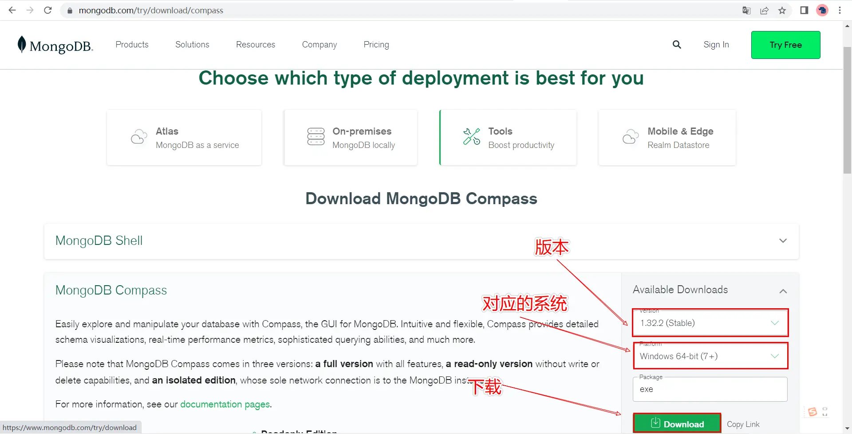Toggle the browser side panel icon

pyautogui.click(x=804, y=10)
